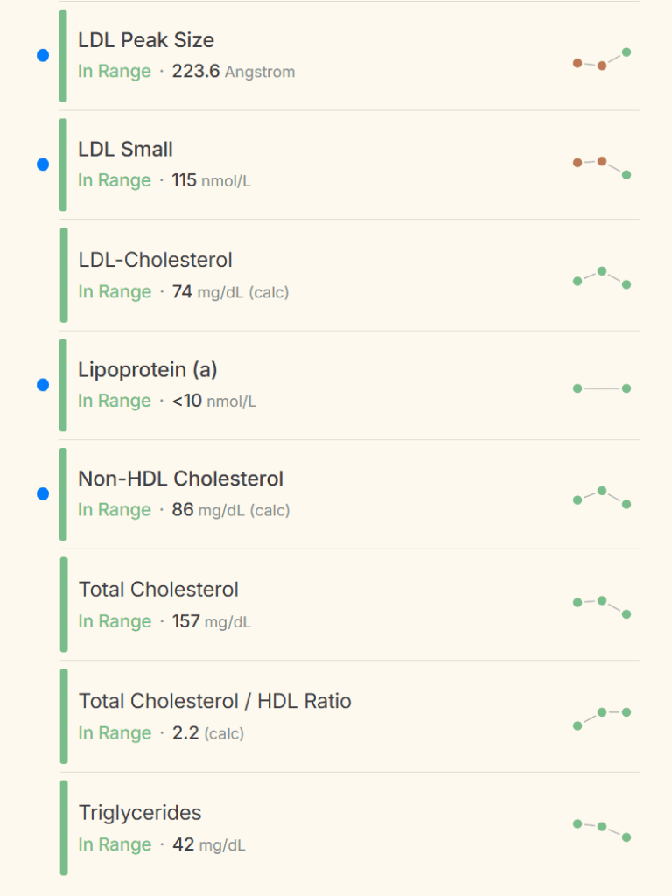Screen dimensions: 672x896
Task: Open the Total Cholesterol result row
Action: [x=158, y=590]
